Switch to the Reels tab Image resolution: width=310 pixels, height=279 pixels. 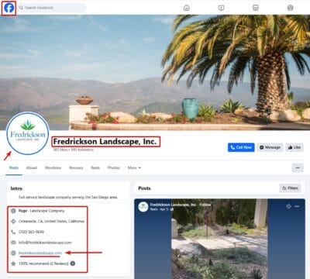tap(95, 167)
